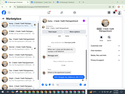Open the Facebook menu grid icon
This screenshot has width=125, height=94.
[109, 13]
